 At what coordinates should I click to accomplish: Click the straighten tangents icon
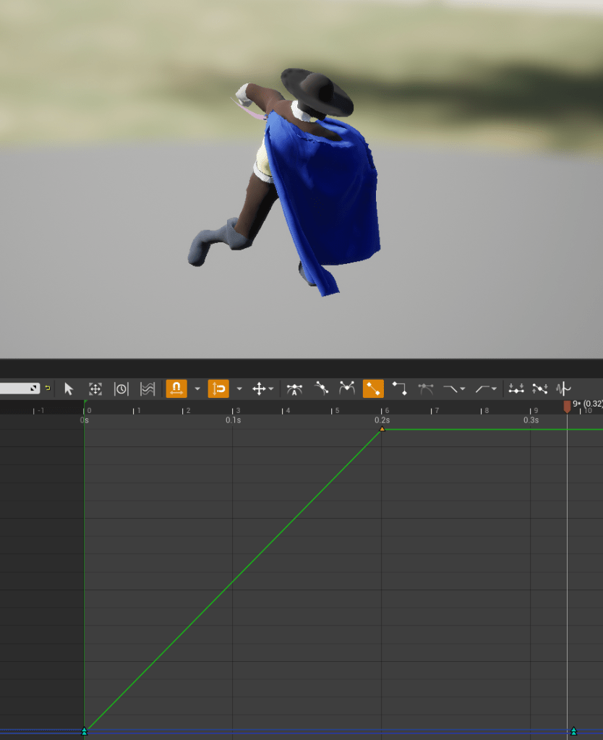point(539,389)
